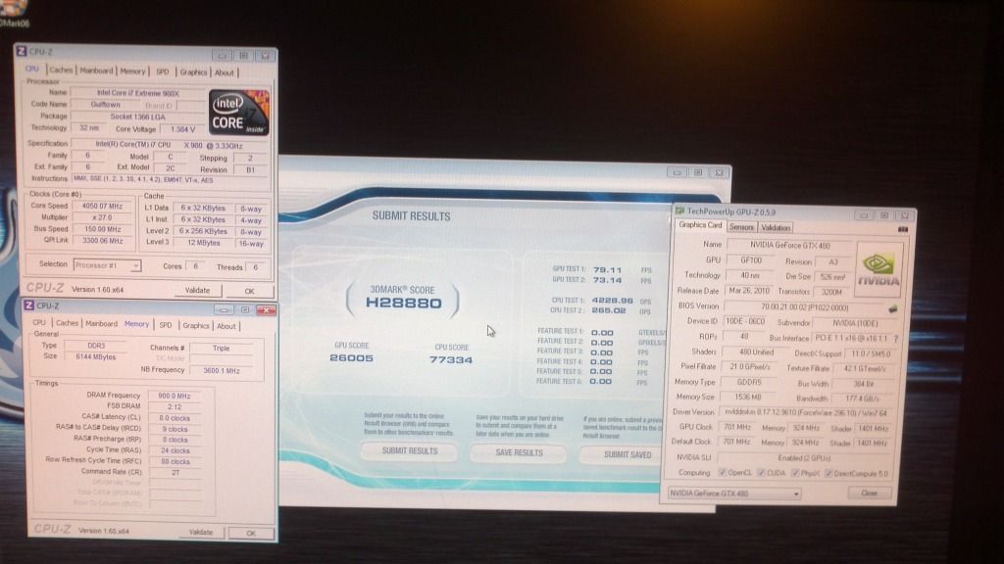Switch to Mainboard tab in CPU-Z processor window
The image size is (1004, 564).
tap(96, 70)
